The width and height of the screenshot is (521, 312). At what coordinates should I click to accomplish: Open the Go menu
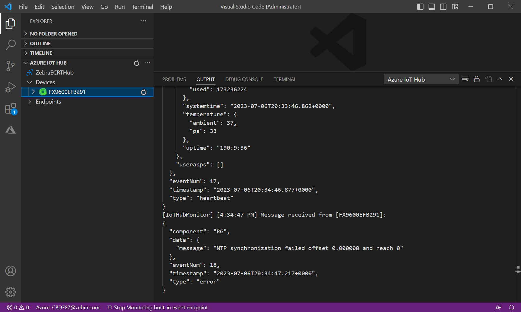[x=104, y=7]
